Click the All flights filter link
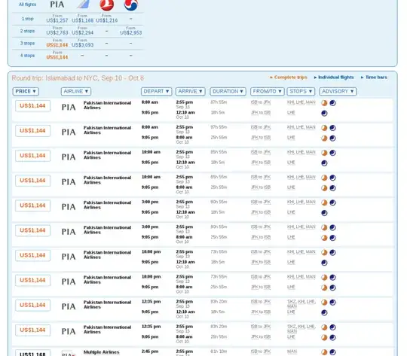 (x=28, y=5)
